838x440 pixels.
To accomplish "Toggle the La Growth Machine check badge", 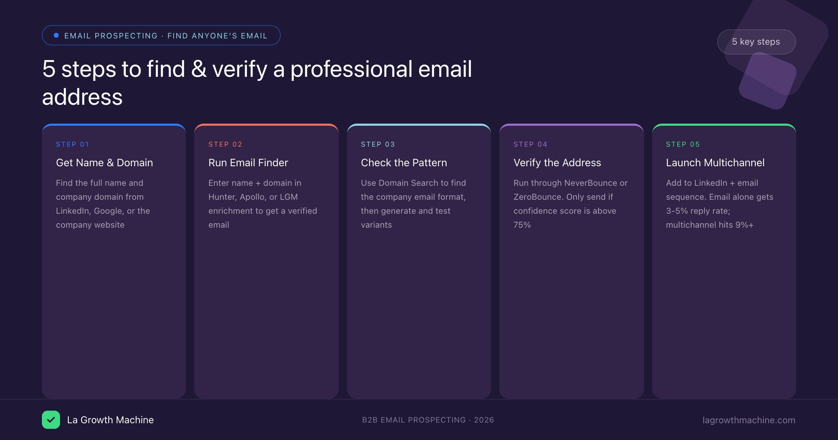I will point(51,420).
